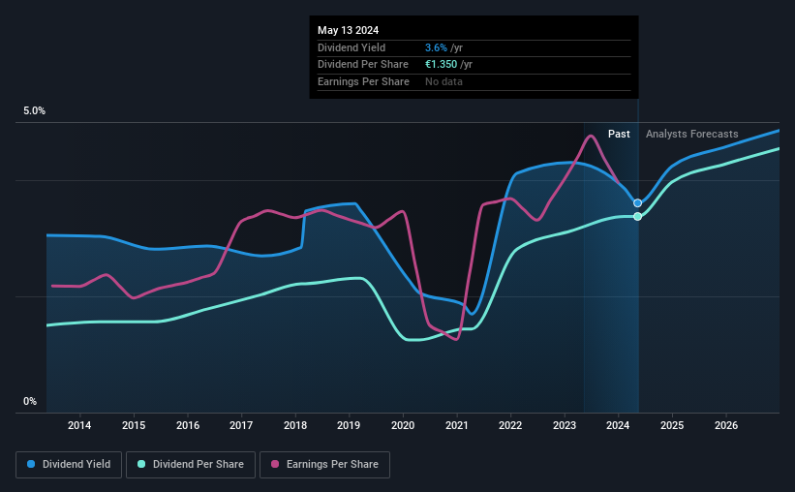Viewport: 795px width, 492px height.
Task: Click the 3.6% dividend yield value
Action: (x=436, y=47)
